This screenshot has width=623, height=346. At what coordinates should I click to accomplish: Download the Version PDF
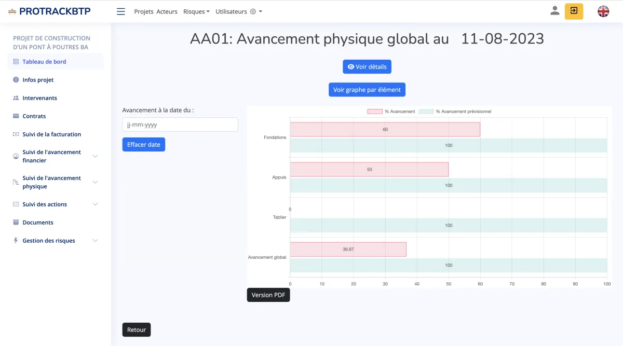pyautogui.click(x=268, y=295)
